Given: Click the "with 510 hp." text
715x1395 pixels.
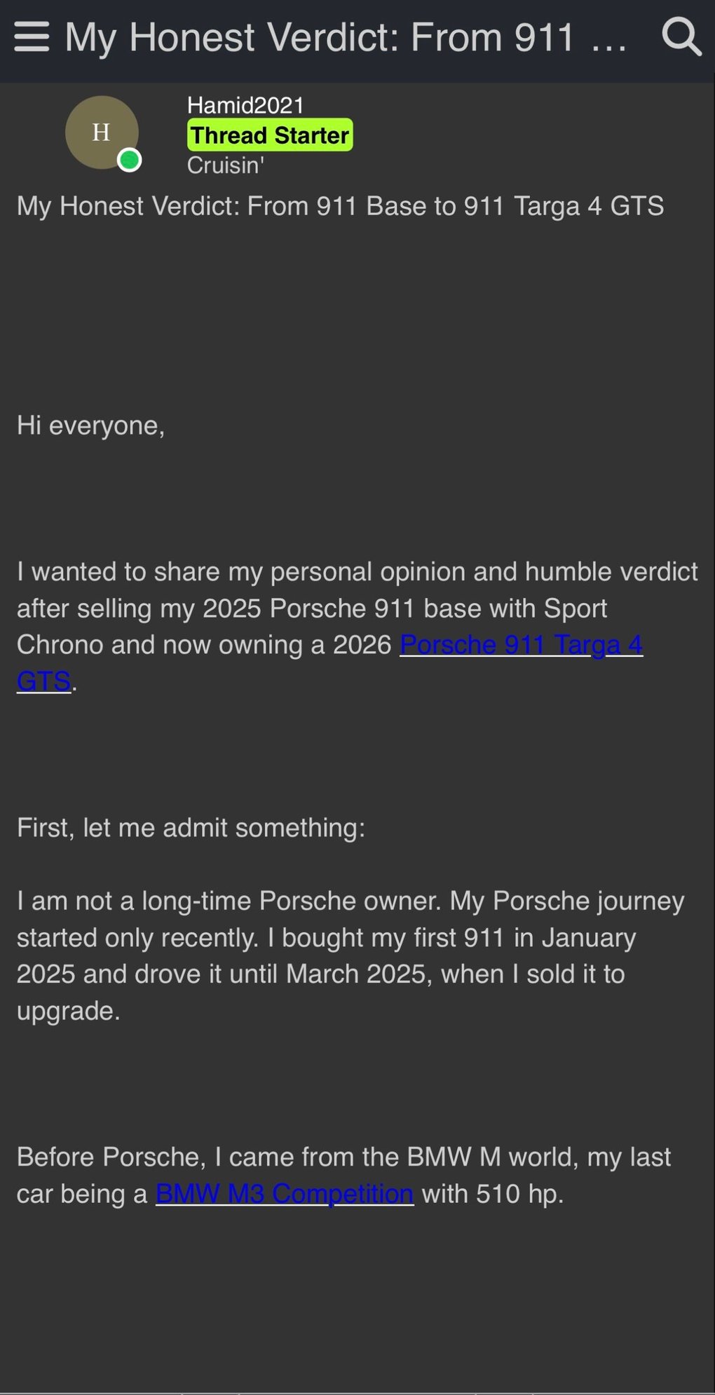Looking at the screenshot, I should 492,1193.
